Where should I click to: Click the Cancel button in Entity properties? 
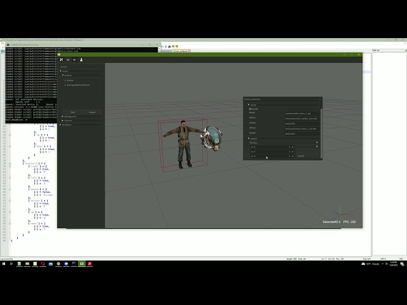point(301,156)
